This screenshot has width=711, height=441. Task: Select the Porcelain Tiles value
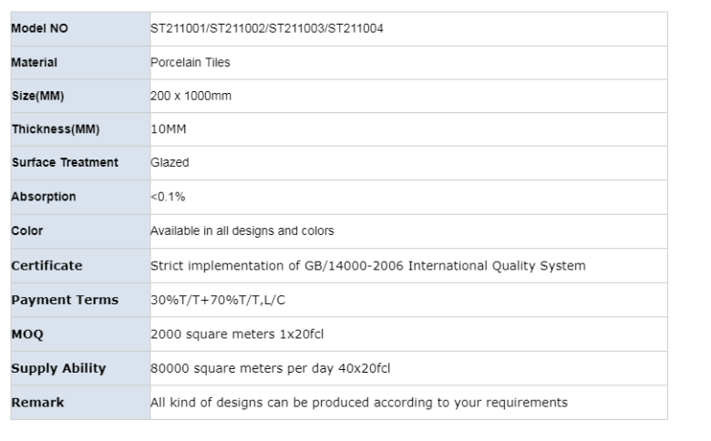190,63
